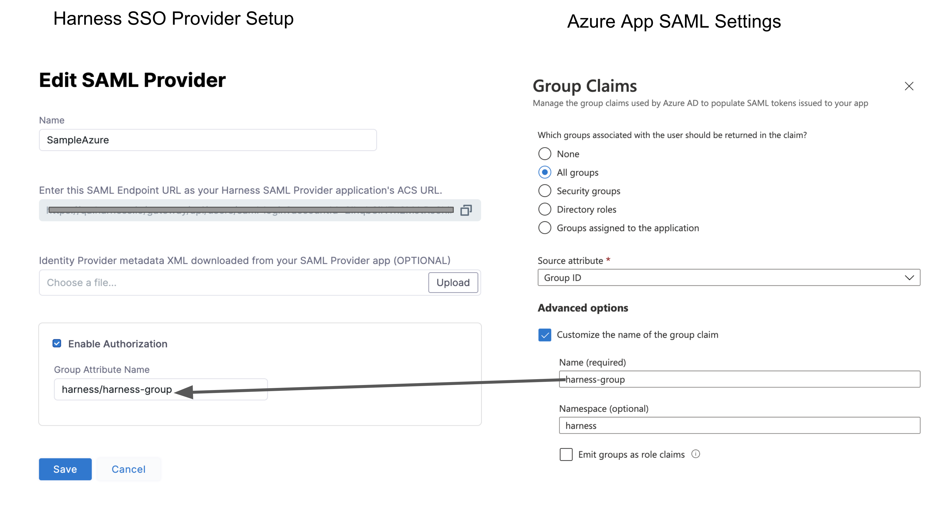
Task: Click Upload for metadata XML
Action: [x=453, y=282]
